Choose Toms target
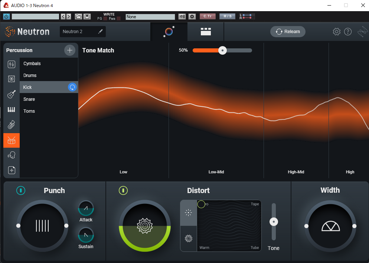 [x=49, y=111]
